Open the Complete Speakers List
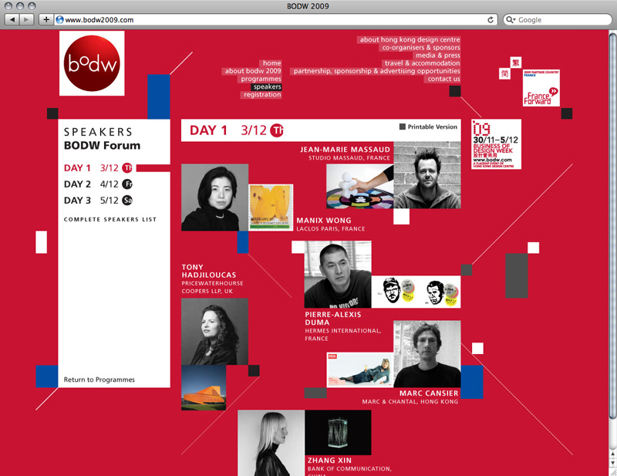The image size is (617, 476). click(x=110, y=219)
